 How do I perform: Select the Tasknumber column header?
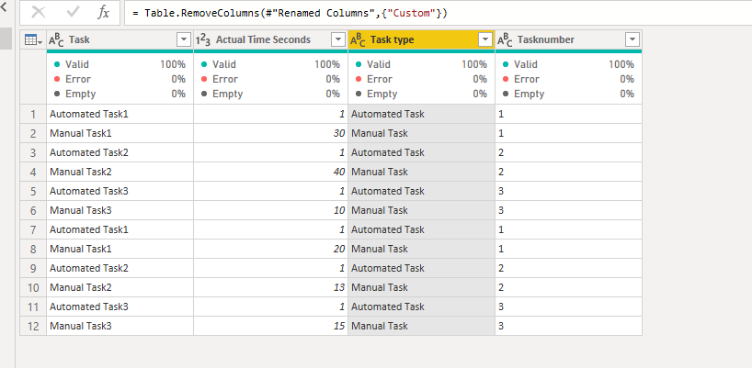pyautogui.click(x=569, y=39)
